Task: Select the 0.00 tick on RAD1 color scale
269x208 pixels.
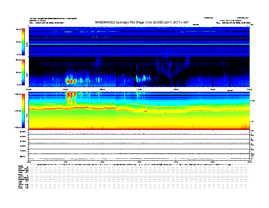Action: (19, 85)
